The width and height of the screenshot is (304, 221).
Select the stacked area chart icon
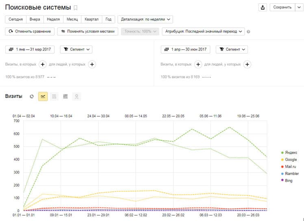click(54, 96)
